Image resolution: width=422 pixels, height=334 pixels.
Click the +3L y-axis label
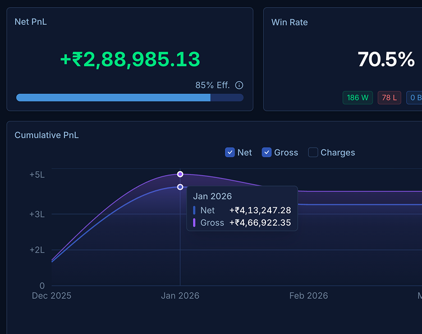37,214
